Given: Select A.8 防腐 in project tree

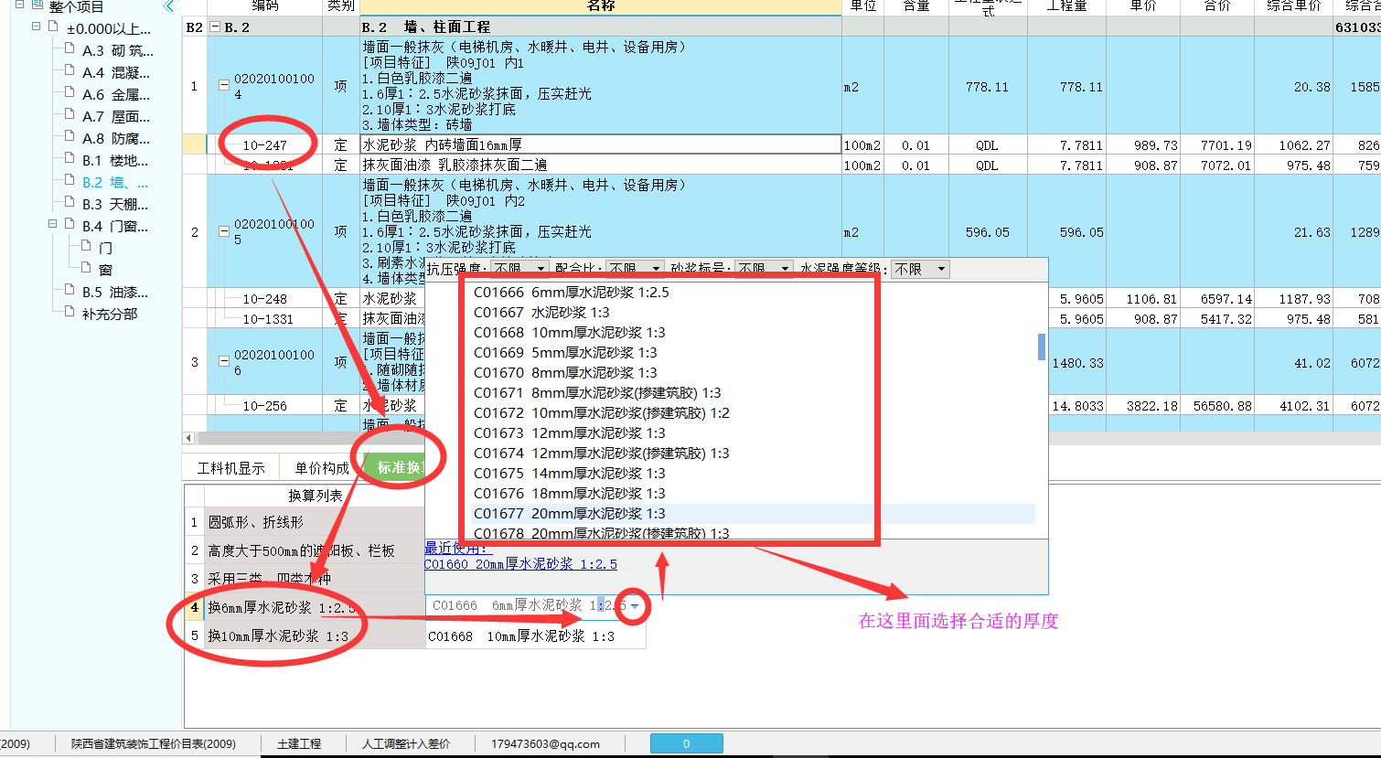Looking at the screenshot, I should tap(116, 138).
